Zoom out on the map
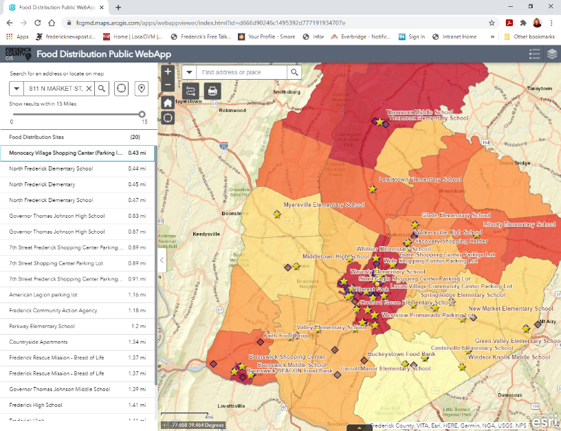561x431 pixels. click(x=168, y=85)
